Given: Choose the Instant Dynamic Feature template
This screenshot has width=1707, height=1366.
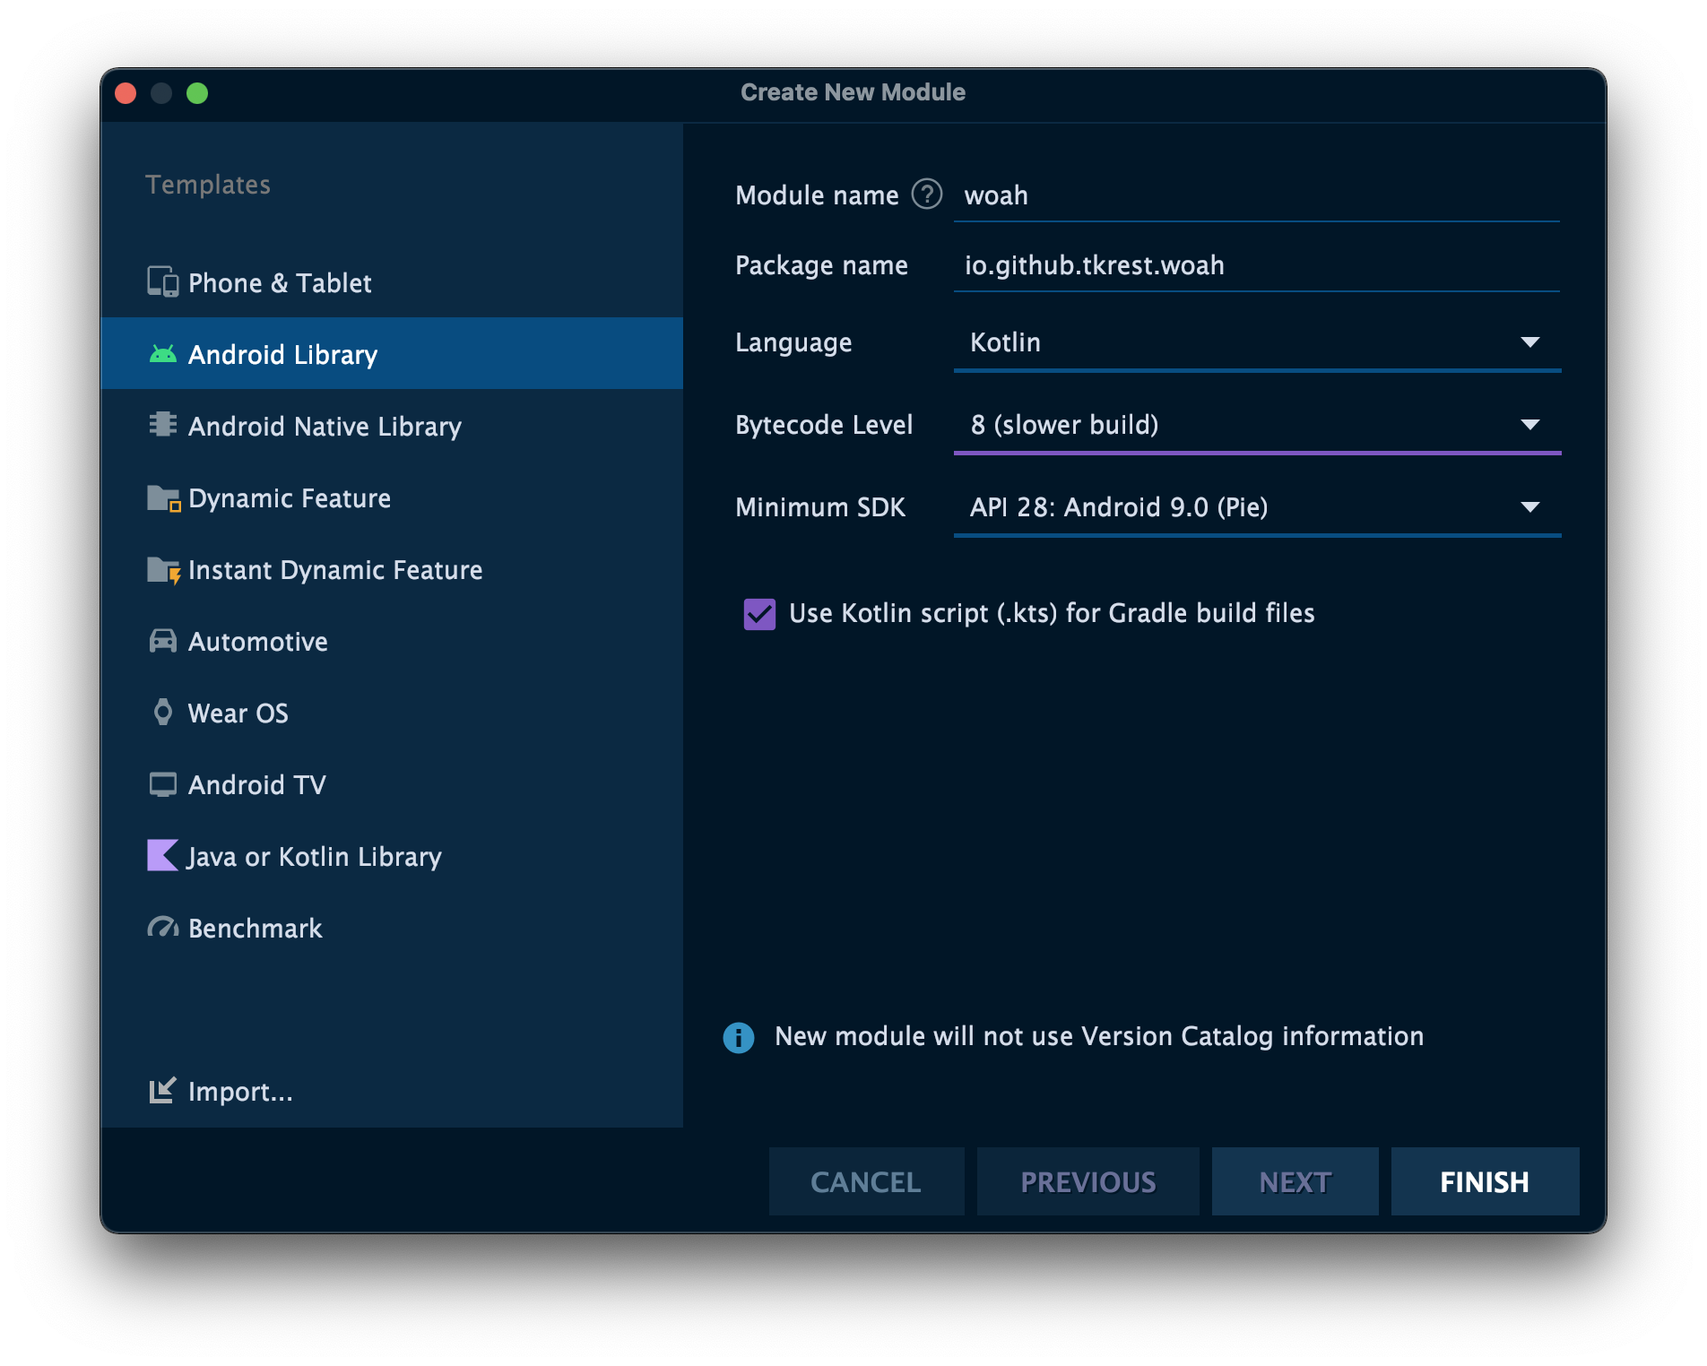Looking at the screenshot, I should (x=334, y=570).
